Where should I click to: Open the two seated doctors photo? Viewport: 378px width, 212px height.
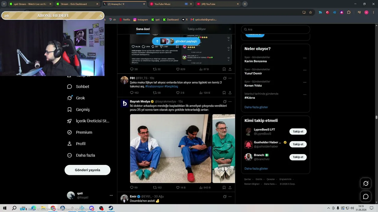pos(171,149)
